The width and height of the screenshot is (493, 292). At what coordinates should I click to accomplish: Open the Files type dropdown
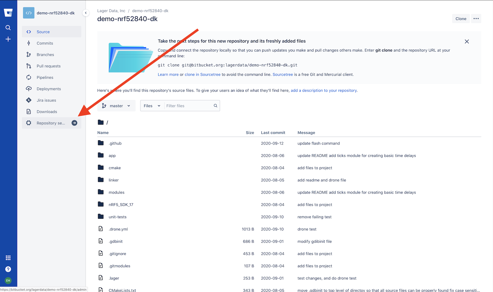pos(152,106)
